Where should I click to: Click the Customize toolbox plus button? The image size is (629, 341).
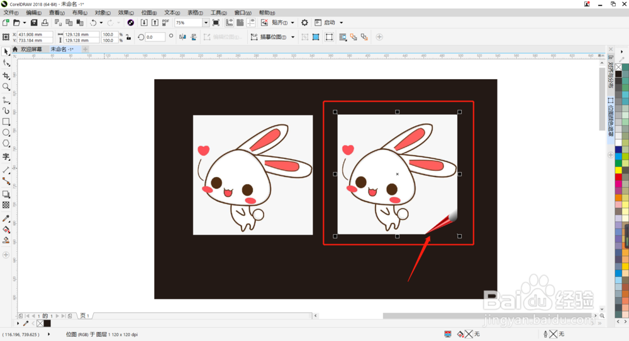6,255
